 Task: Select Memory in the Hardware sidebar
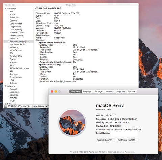13,47
